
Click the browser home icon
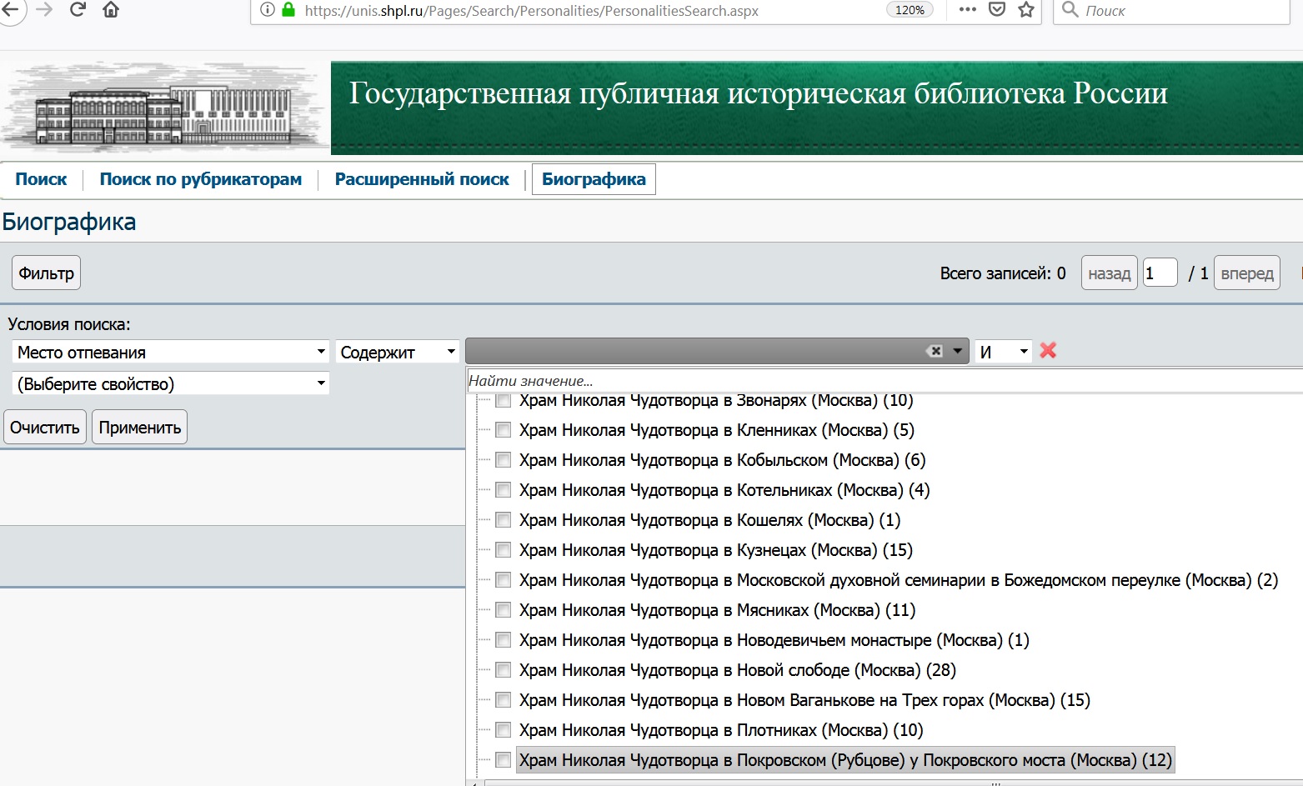(x=111, y=10)
